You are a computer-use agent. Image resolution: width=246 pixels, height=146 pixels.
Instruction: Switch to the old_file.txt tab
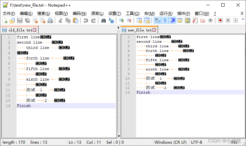19,30
